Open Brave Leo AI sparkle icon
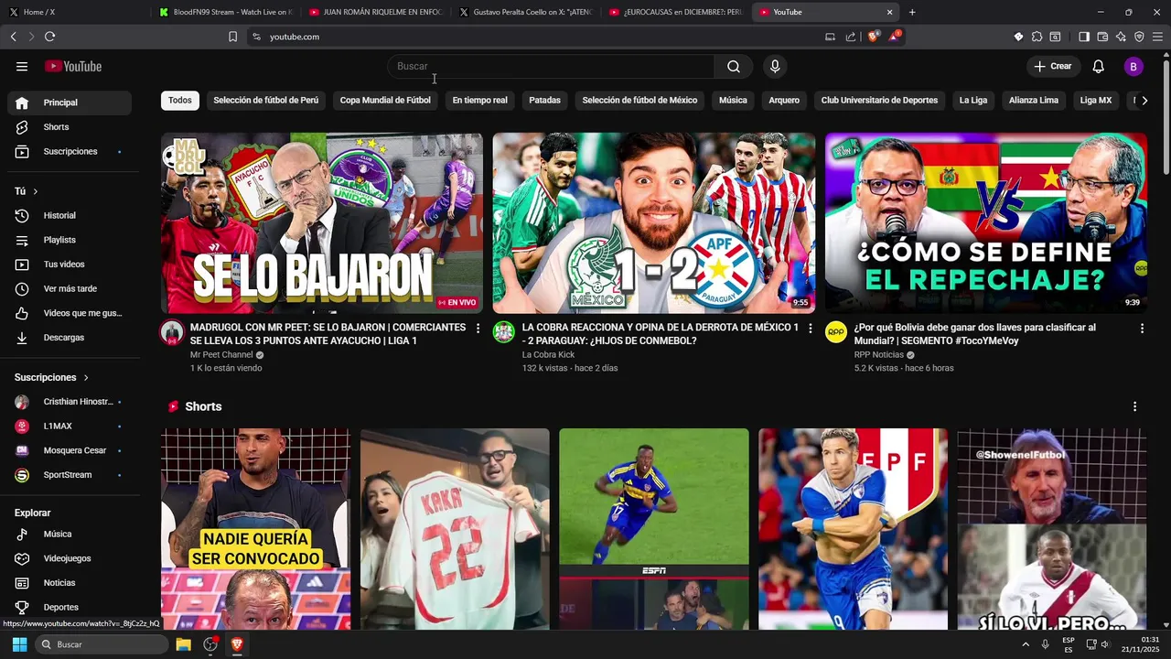The height and width of the screenshot is (659, 1171). (x=1121, y=37)
